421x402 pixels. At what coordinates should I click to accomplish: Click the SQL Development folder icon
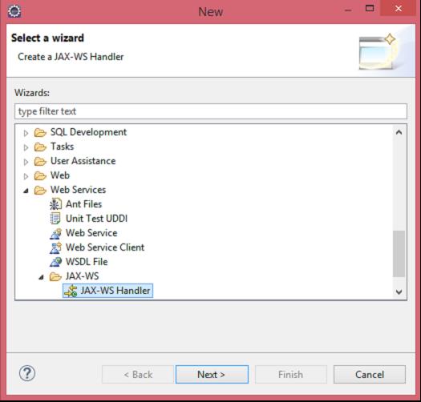click(40, 132)
